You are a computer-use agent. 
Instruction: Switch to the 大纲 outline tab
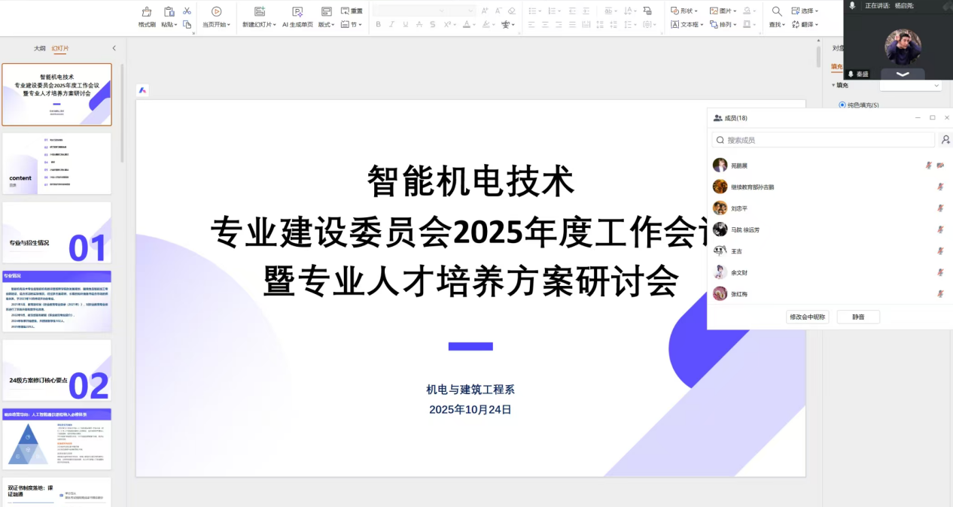point(39,48)
